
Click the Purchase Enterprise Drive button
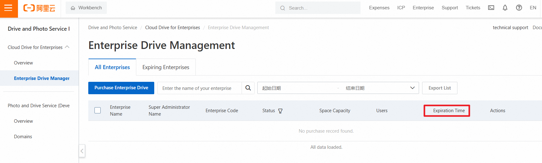coord(121,88)
